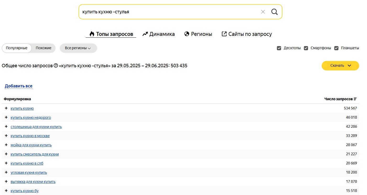Click the question mark help icon
This screenshot has width=367, height=195.
(56, 66)
